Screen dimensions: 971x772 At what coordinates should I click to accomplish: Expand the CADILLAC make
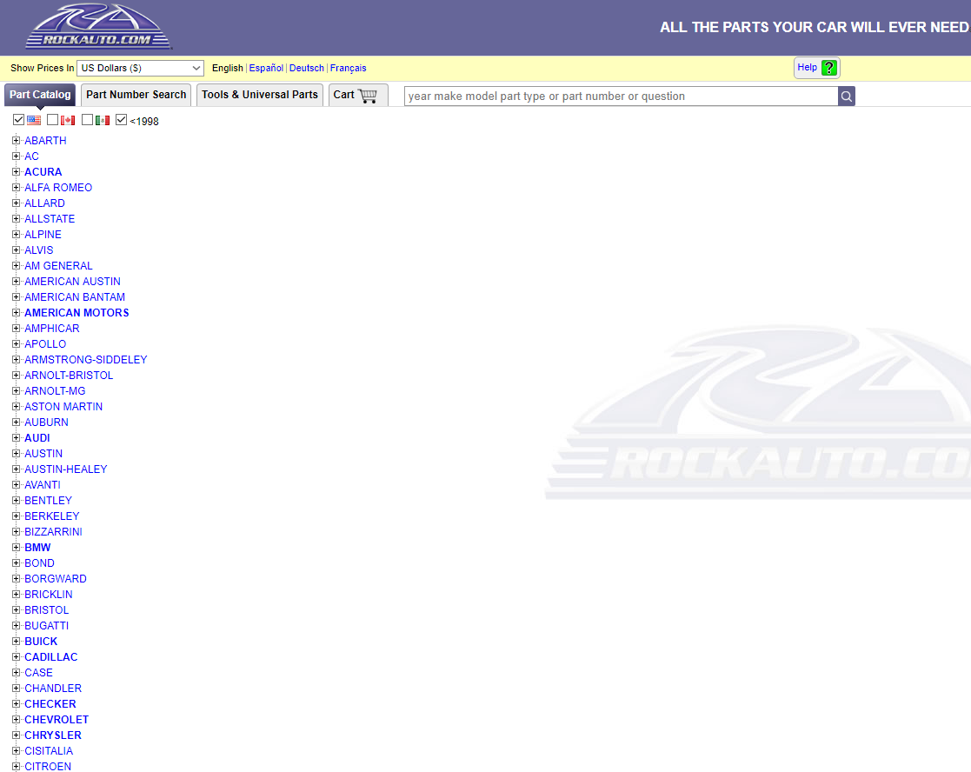pyautogui.click(x=17, y=657)
